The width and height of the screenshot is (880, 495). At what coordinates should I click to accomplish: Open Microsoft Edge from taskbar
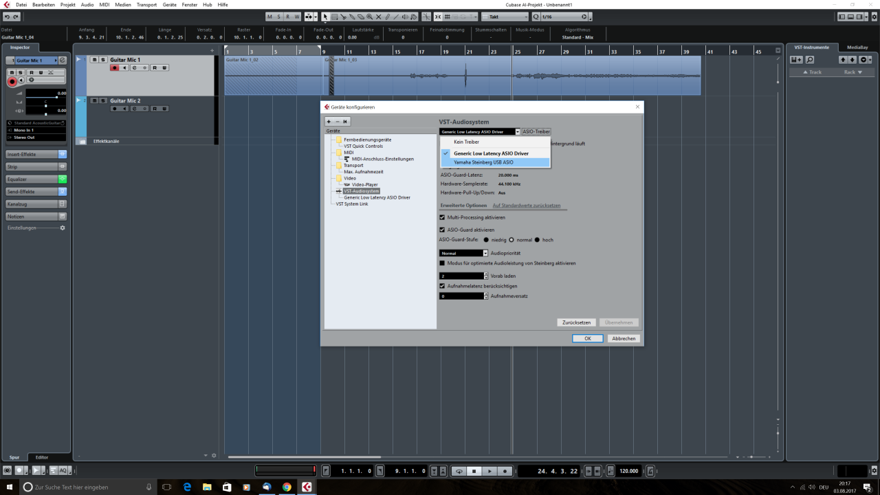pyautogui.click(x=187, y=487)
